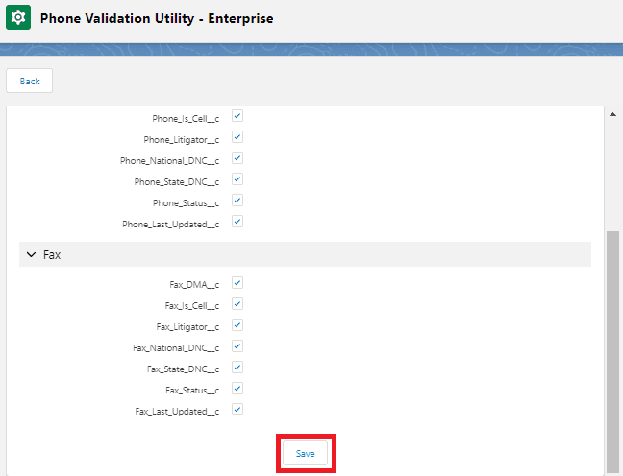This screenshot has height=476, width=623.
Task: Save the field settings
Action: [305, 453]
